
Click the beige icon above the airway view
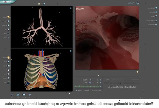click(x=39, y=4)
